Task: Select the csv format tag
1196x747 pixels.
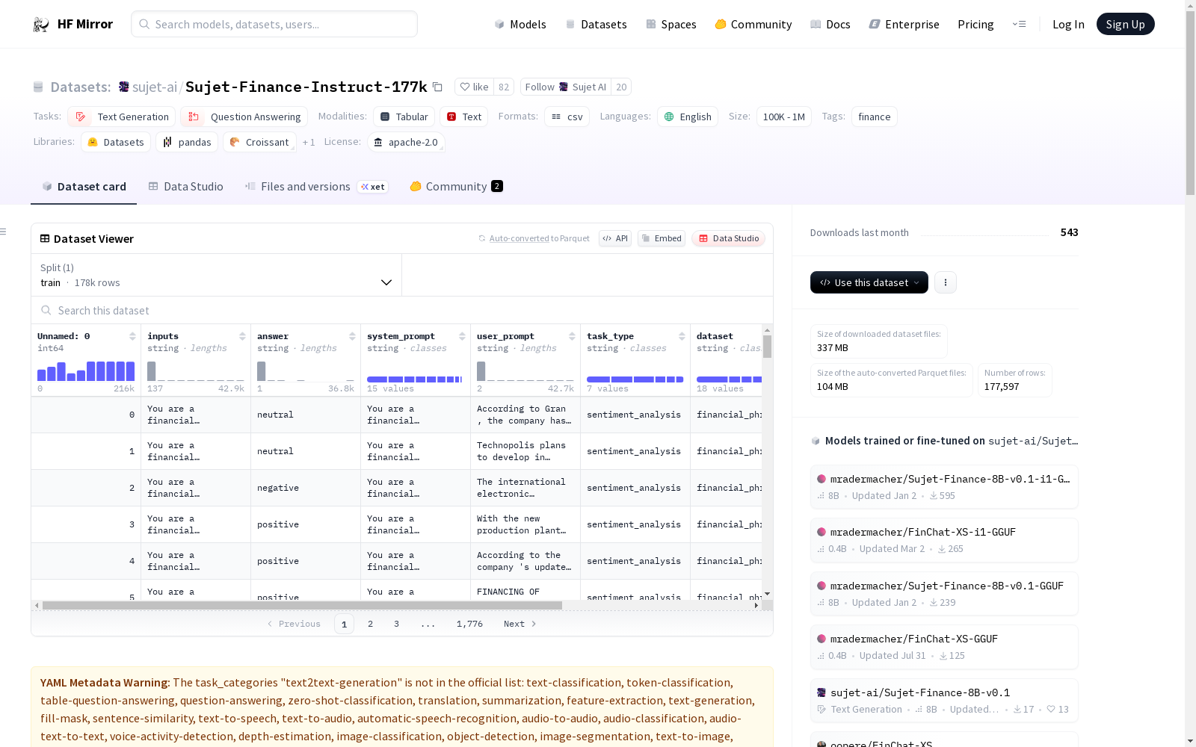Action: (567, 117)
